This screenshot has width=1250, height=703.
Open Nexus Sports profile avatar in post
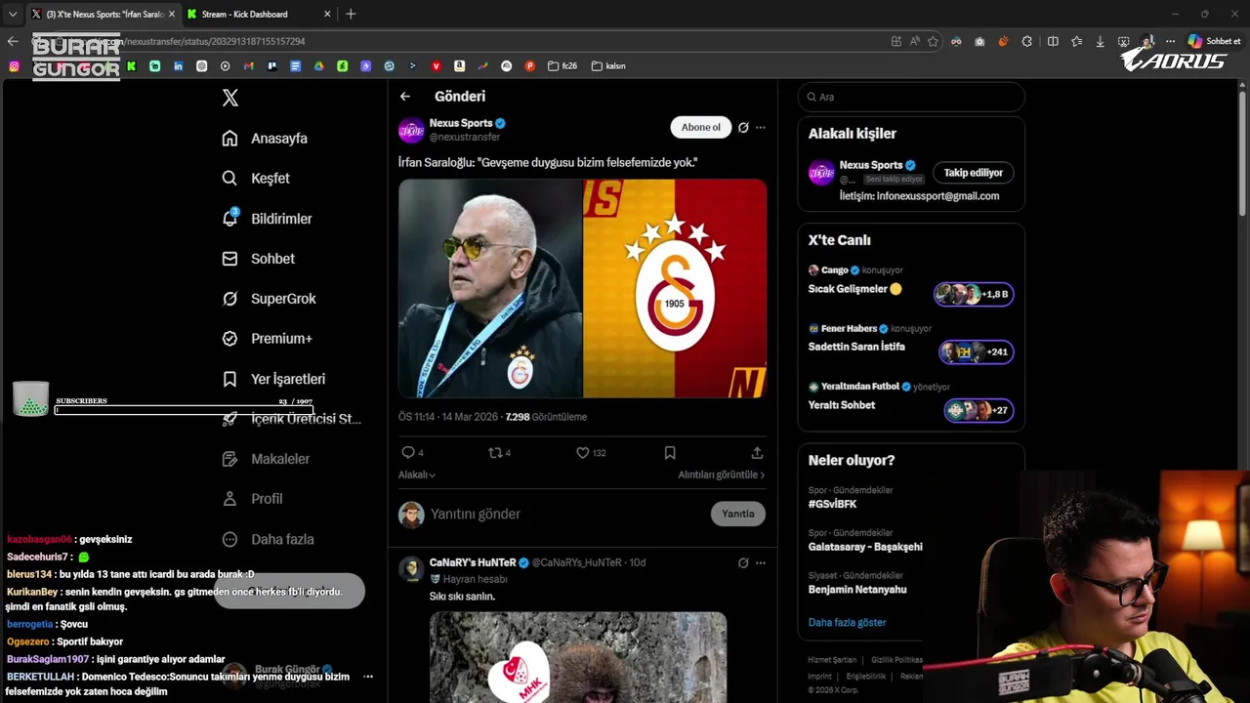pos(411,129)
